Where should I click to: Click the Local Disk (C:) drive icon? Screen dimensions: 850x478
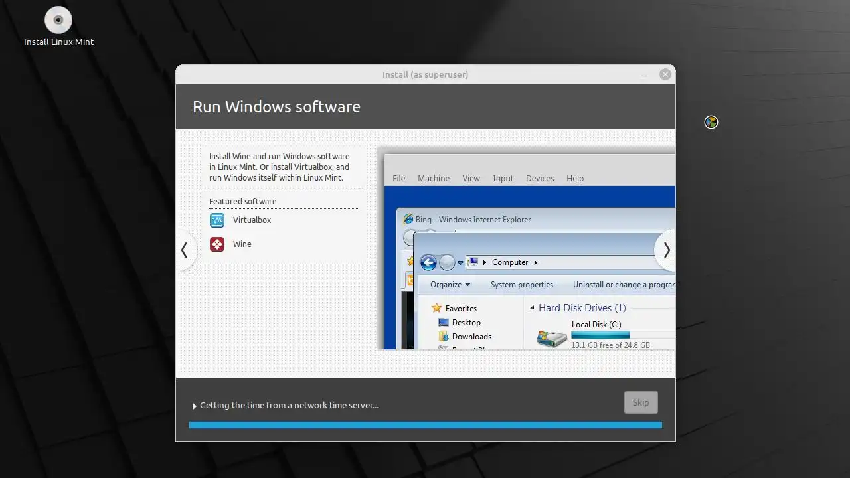coord(552,339)
